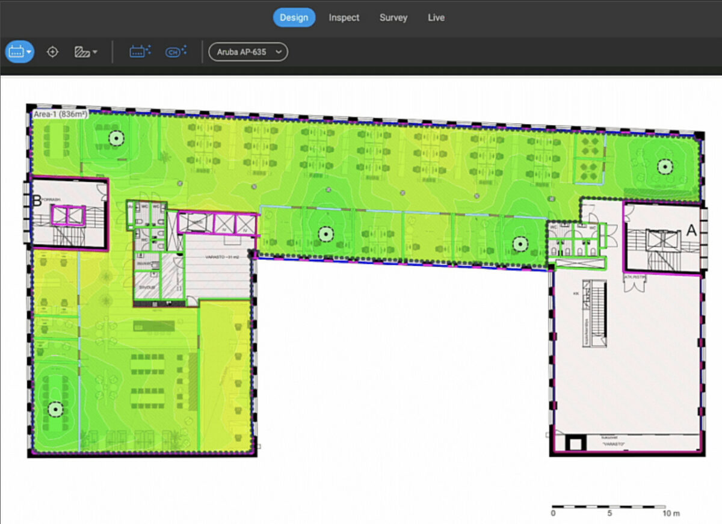This screenshot has width=722, height=524.
Task: Click the Area-1 (836m²) label
Action: pos(60,114)
